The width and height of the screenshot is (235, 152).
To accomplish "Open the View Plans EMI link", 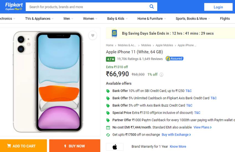I will [x=202, y=127].
